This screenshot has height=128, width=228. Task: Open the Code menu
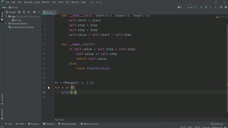pos(37,2)
